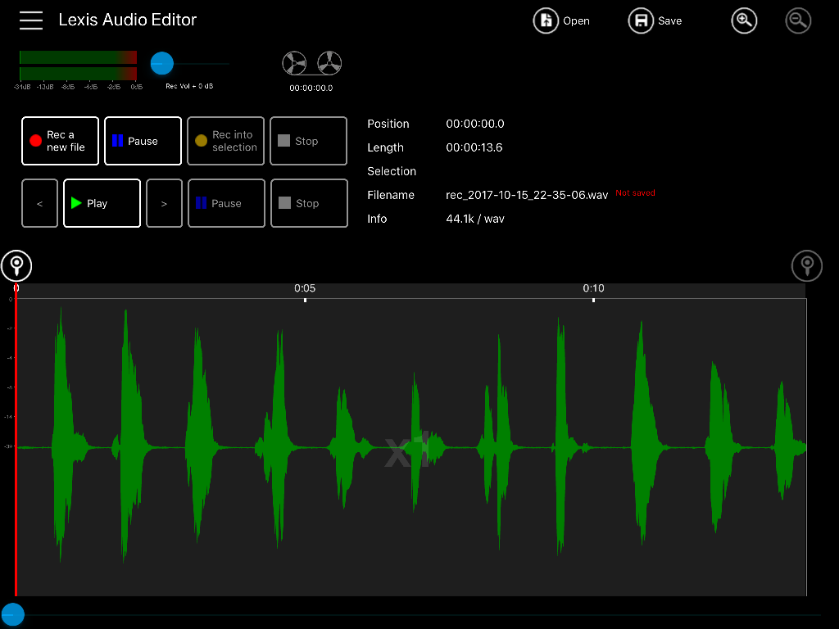Skip forward with the > button
The height and width of the screenshot is (629, 839).
click(164, 203)
